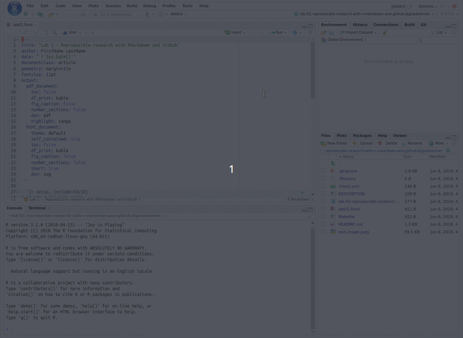Image resolution: width=463 pixels, height=338 pixels.
Task: Click the version control toolbar icon
Action: click(x=147, y=14)
